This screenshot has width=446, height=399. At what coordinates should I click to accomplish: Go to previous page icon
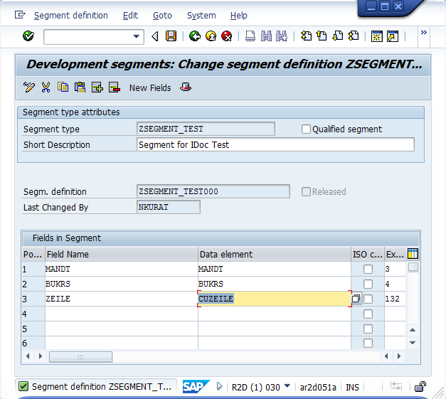tap(322, 36)
